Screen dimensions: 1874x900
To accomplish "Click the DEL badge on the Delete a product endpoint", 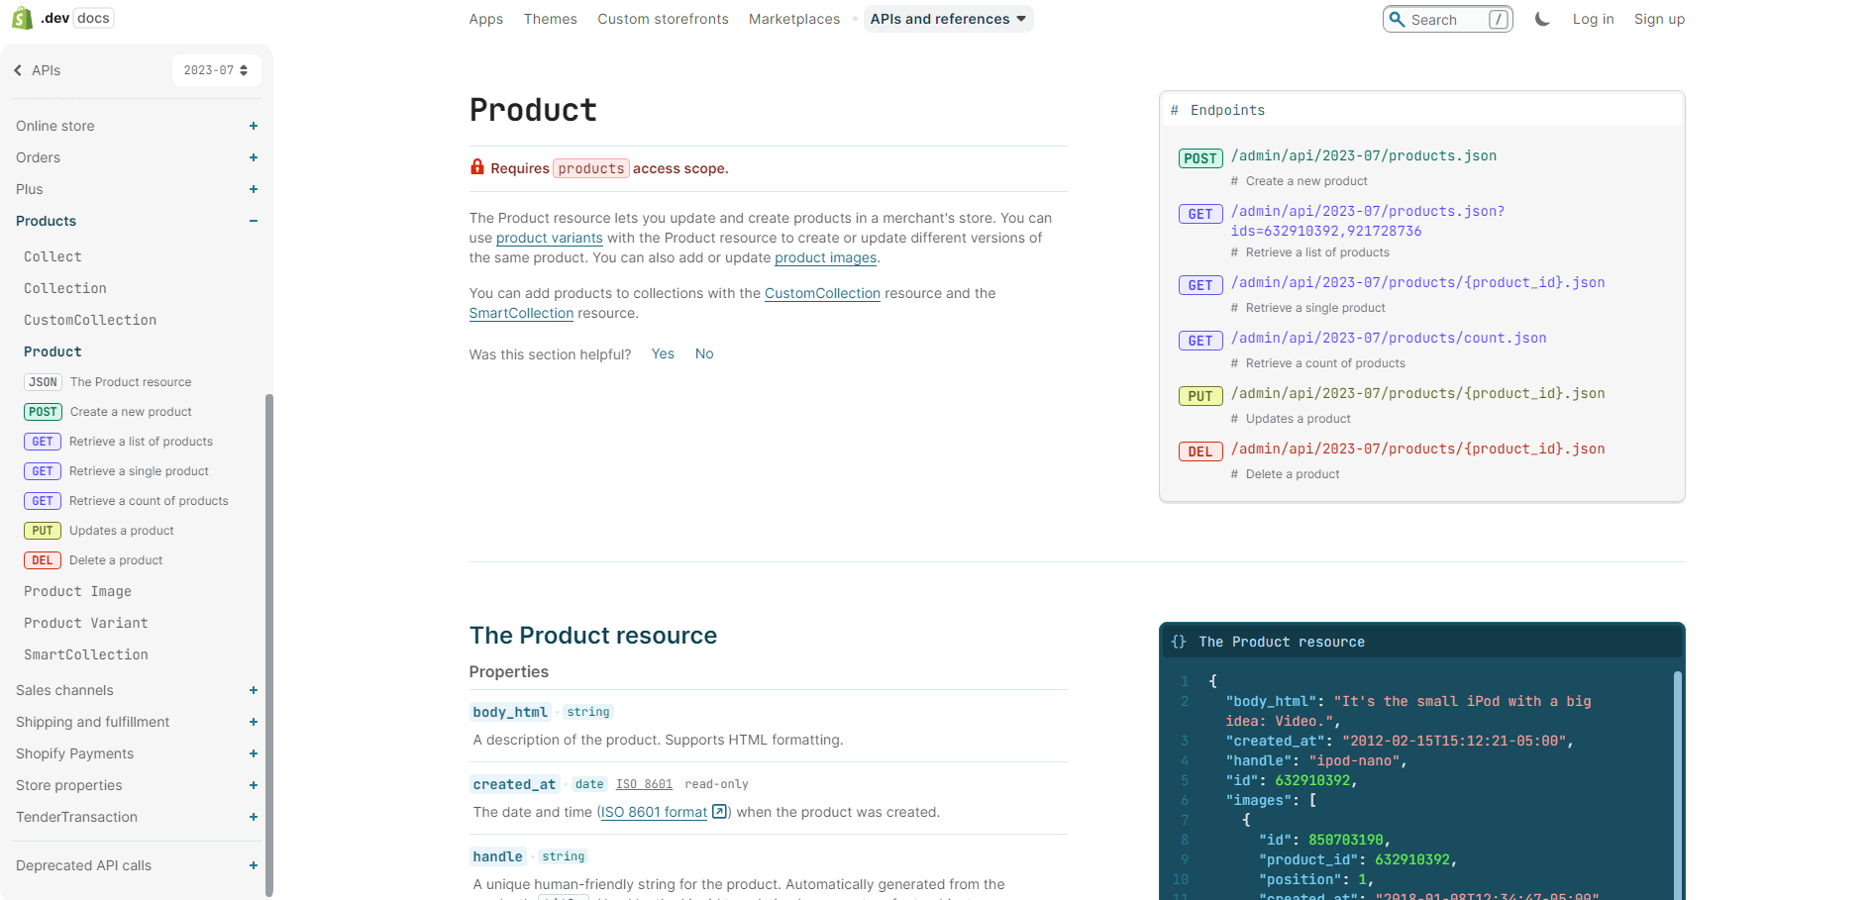I will (x=1200, y=450).
